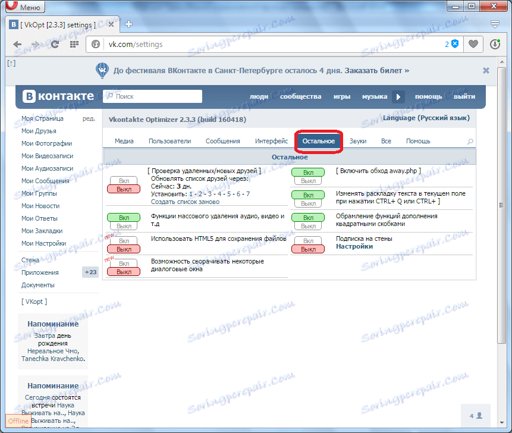Open the люди header link
This screenshot has width=512, height=433.
tap(259, 97)
